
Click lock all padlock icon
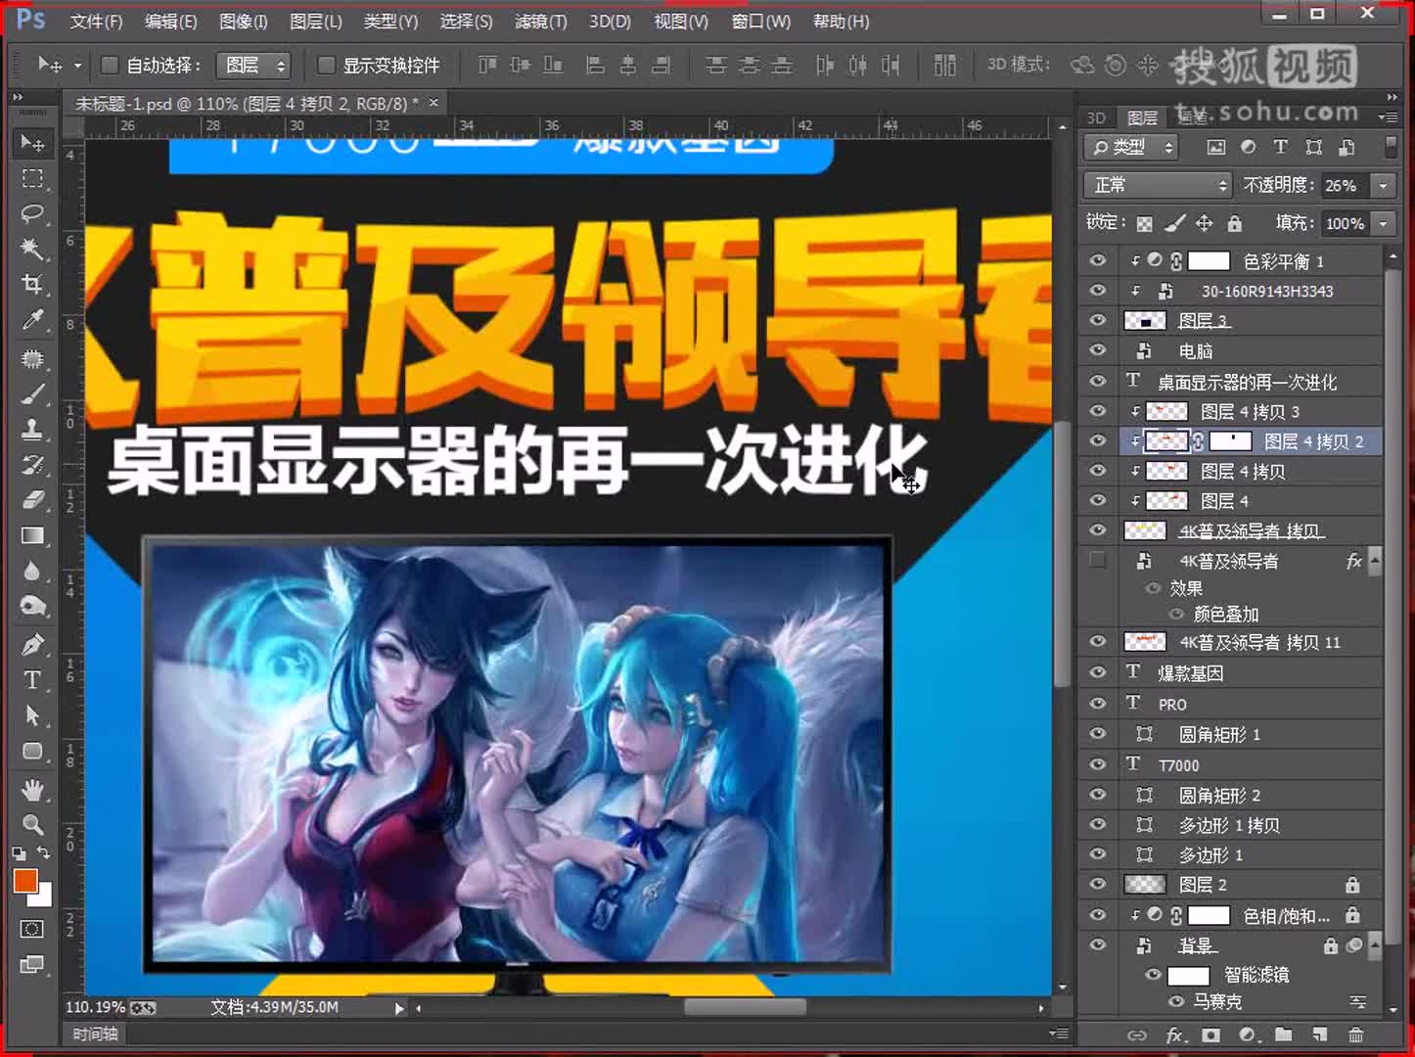pyautogui.click(x=1235, y=223)
